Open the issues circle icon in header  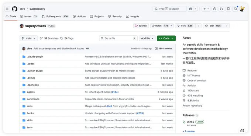214,9
